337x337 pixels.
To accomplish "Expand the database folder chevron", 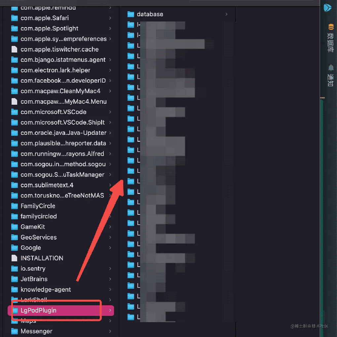I will [x=226, y=14].
